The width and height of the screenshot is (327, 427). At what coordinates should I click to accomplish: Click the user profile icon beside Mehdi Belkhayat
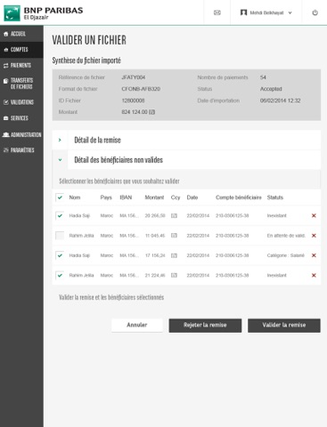click(x=243, y=12)
